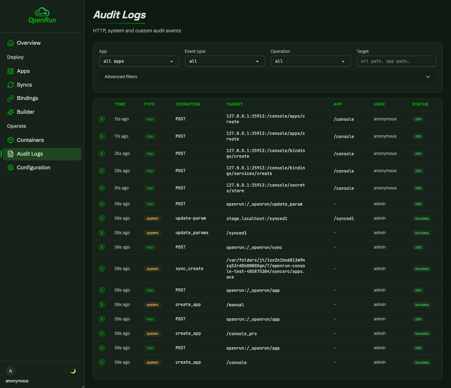The width and height of the screenshot is (451, 388).
Task: Expand the 31s ago log row
Action: (x=102, y=188)
